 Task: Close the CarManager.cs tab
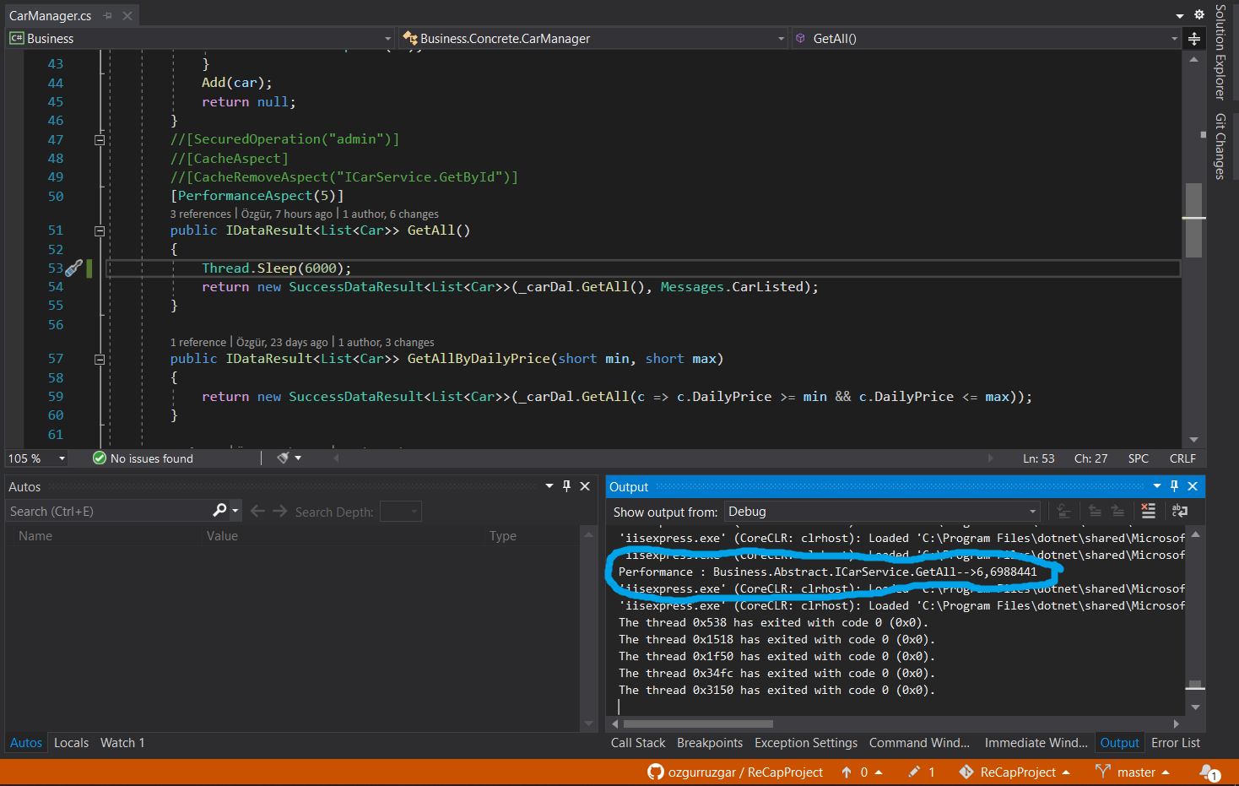click(x=127, y=16)
